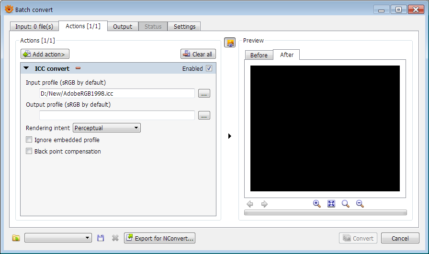
Task: Open the Output tab
Action: [123, 26]
